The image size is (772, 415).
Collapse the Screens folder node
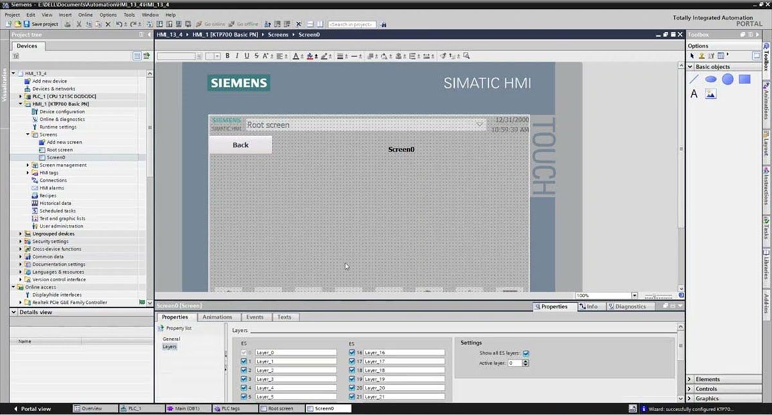[28, 135]
